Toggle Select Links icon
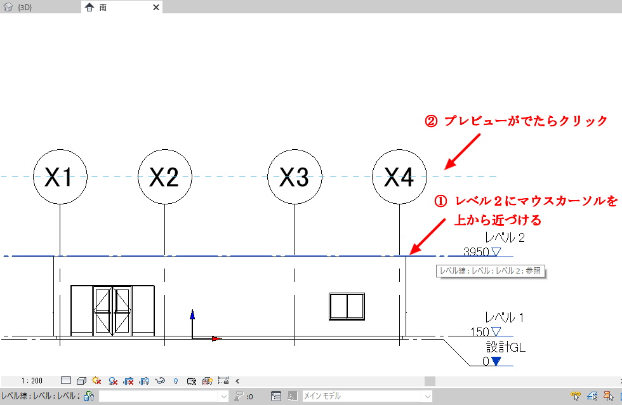This screenshot has width=622, height=405. click(x=576, y=396)
